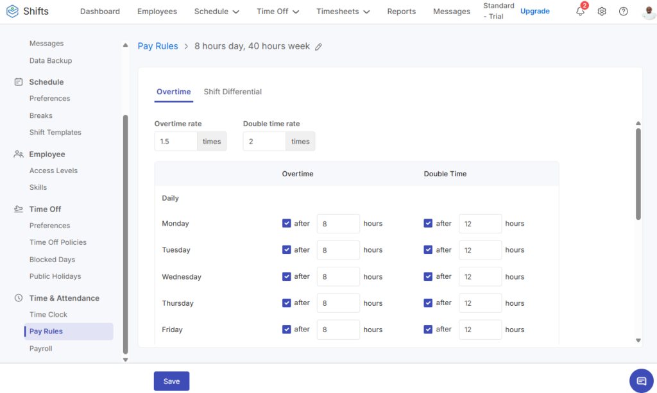This screenshot has height=393, width=657.
Task: Open Data Backup in sidebar
Action: [51, 61]
